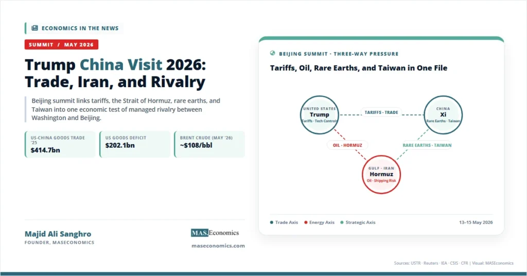527x276 pixels.
Task: Click the Energy Axis legend text
Action: click(322, 223)
